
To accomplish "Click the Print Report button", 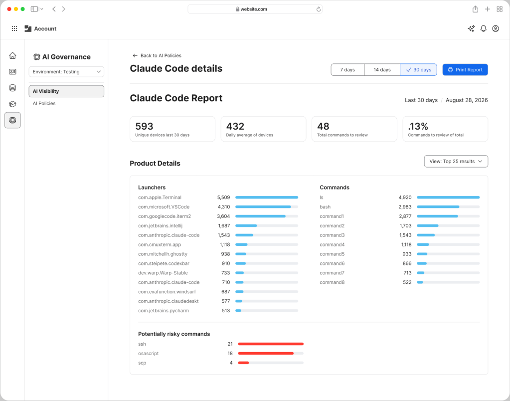I will pyautogui.click(x=465, y=70).
